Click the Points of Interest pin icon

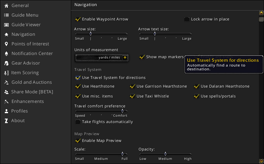[6, 44]
